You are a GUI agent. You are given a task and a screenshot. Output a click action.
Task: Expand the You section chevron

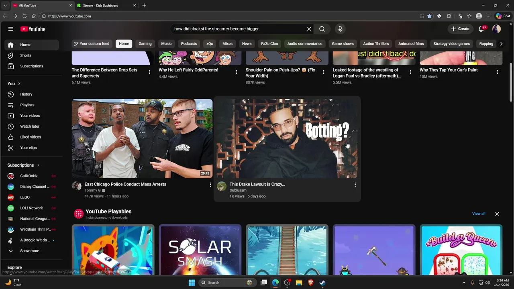click(x=19, y=83)
